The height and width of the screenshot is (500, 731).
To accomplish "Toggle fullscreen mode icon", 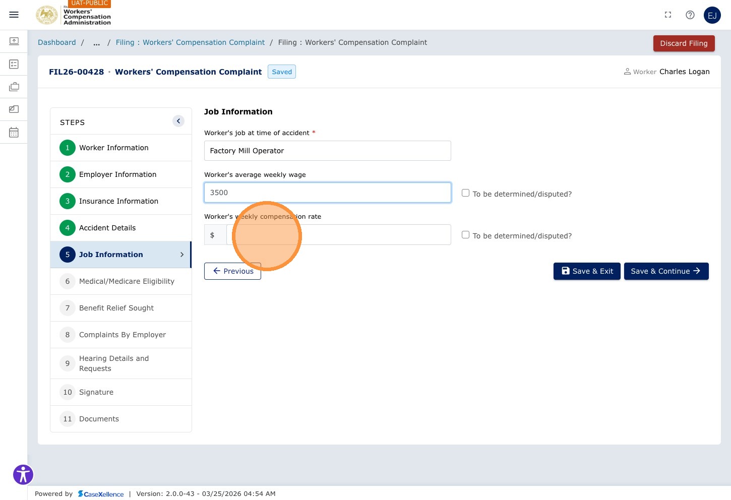I will [x=668, y=15].
